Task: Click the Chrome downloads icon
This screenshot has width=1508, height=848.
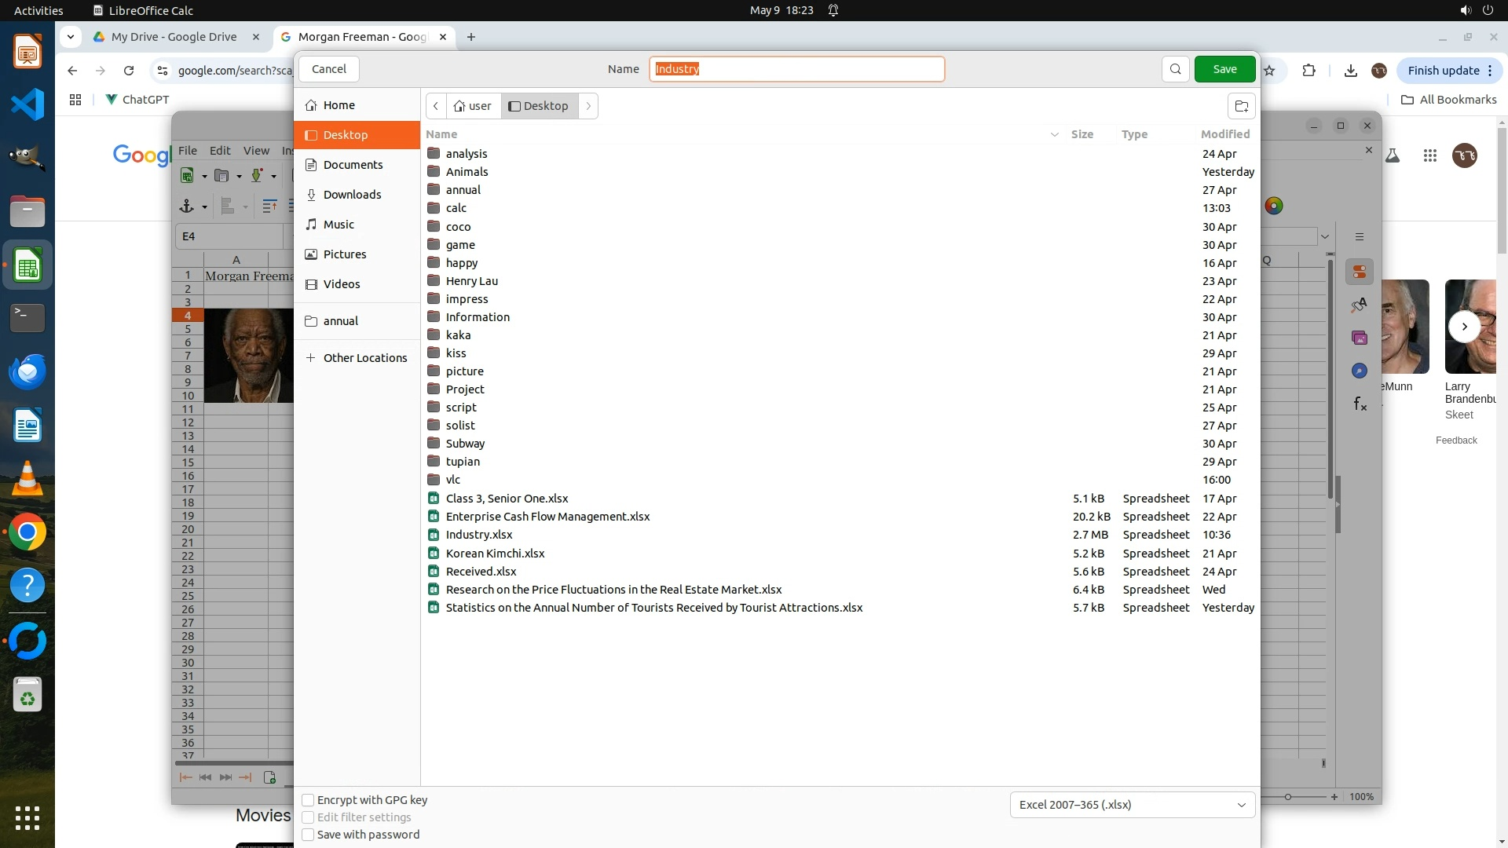Action: tap(1350, 71)
